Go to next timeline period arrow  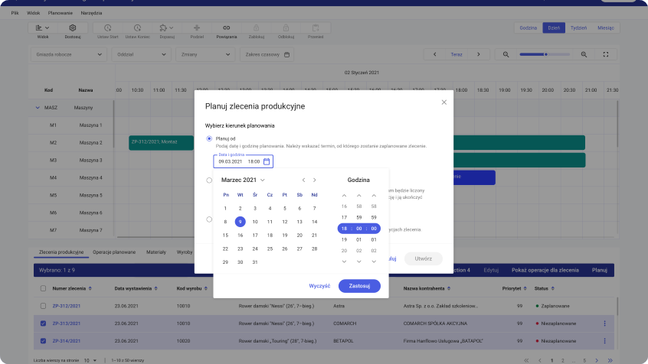tap(479, 54)
